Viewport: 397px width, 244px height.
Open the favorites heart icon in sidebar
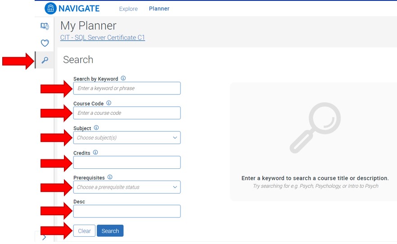coord(45,43)
